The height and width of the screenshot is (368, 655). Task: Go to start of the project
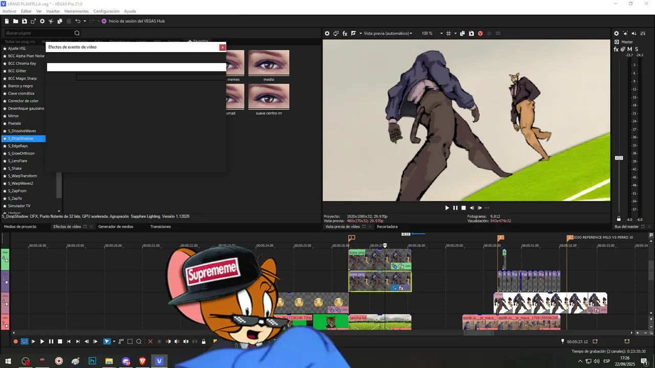coord(69,341)
